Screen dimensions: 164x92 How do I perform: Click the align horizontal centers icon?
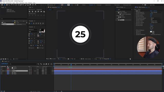pos(33,11)
